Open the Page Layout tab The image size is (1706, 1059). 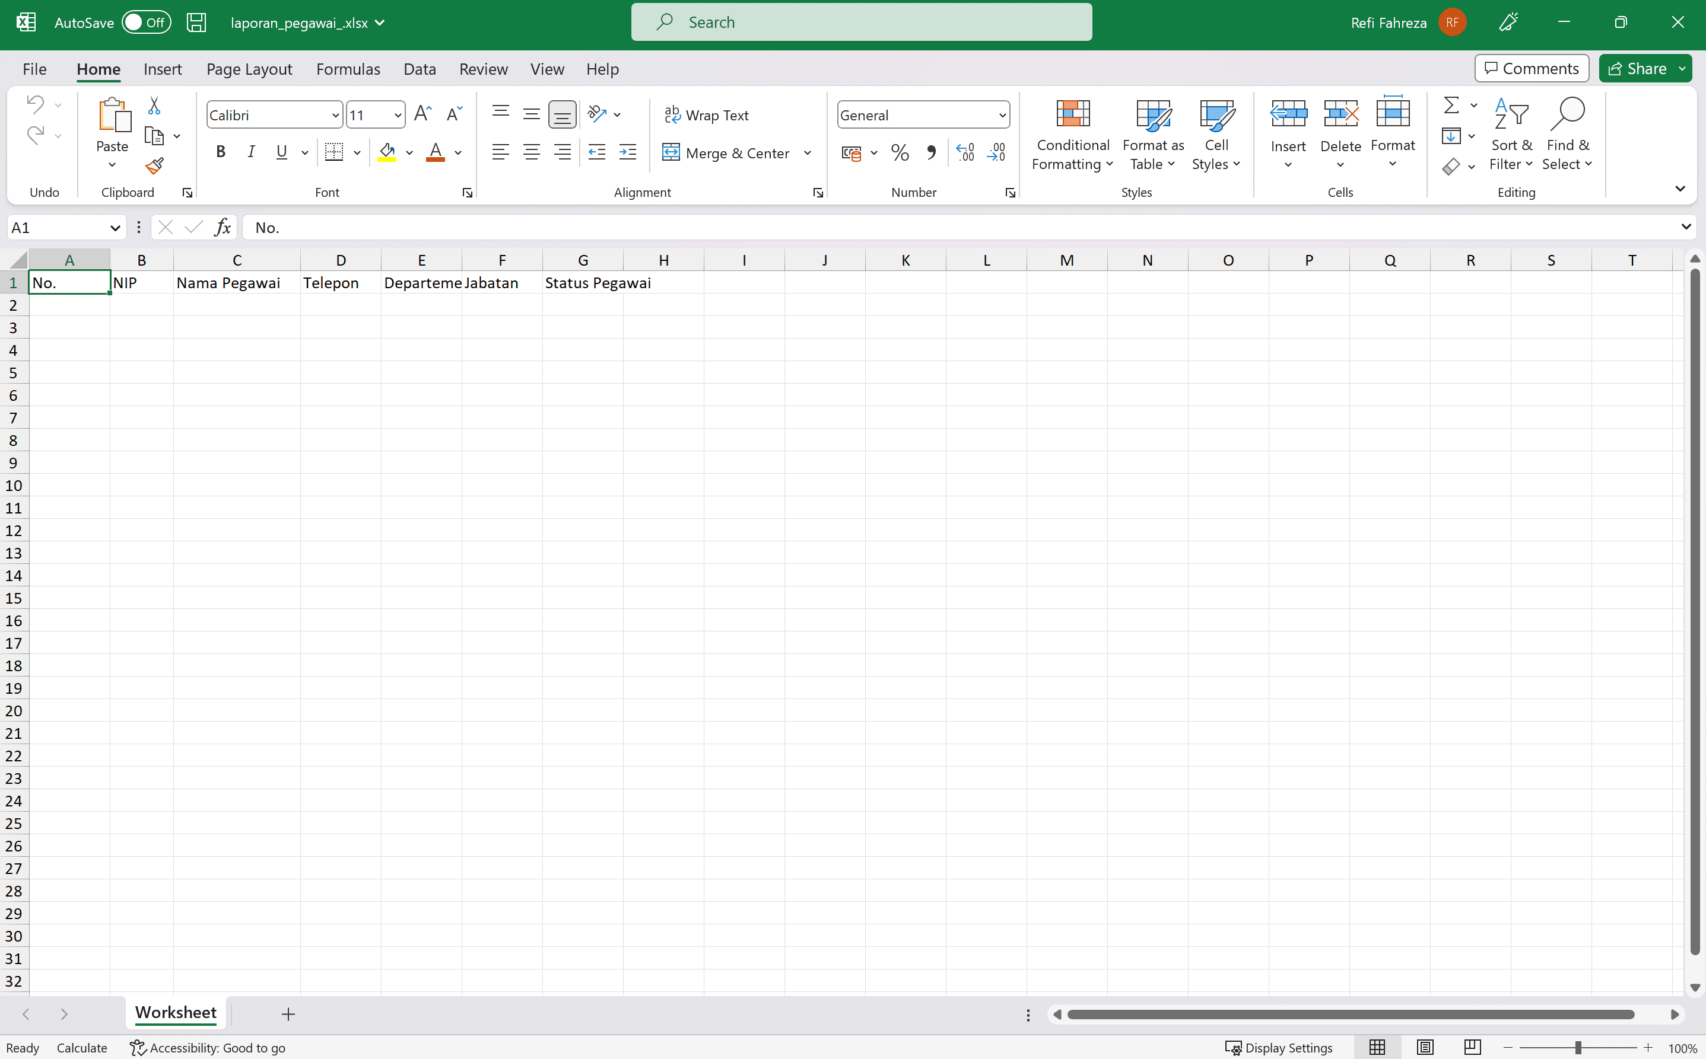pyautogui.click(x=249, y=69)
